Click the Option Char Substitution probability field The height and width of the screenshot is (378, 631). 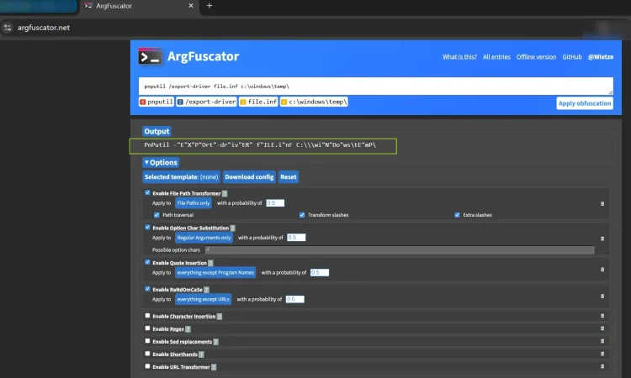coord(296,238)
